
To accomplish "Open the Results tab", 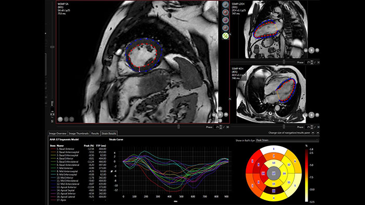I will point(95,134).
